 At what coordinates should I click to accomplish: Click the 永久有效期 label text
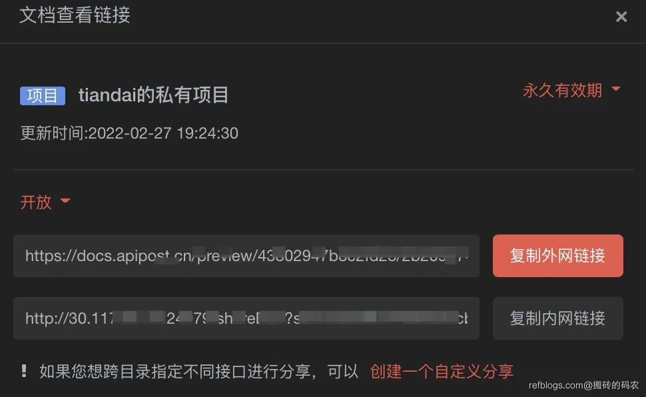562,91
